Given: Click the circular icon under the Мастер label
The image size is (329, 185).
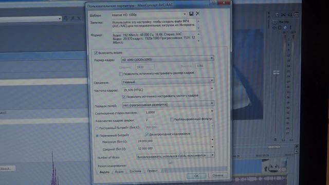Looking at the screenshot, I should point(280,27).
